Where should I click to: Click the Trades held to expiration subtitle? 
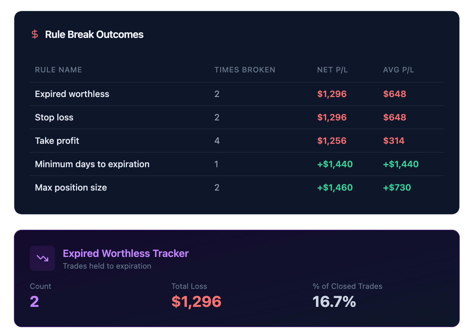click(107, 266)
